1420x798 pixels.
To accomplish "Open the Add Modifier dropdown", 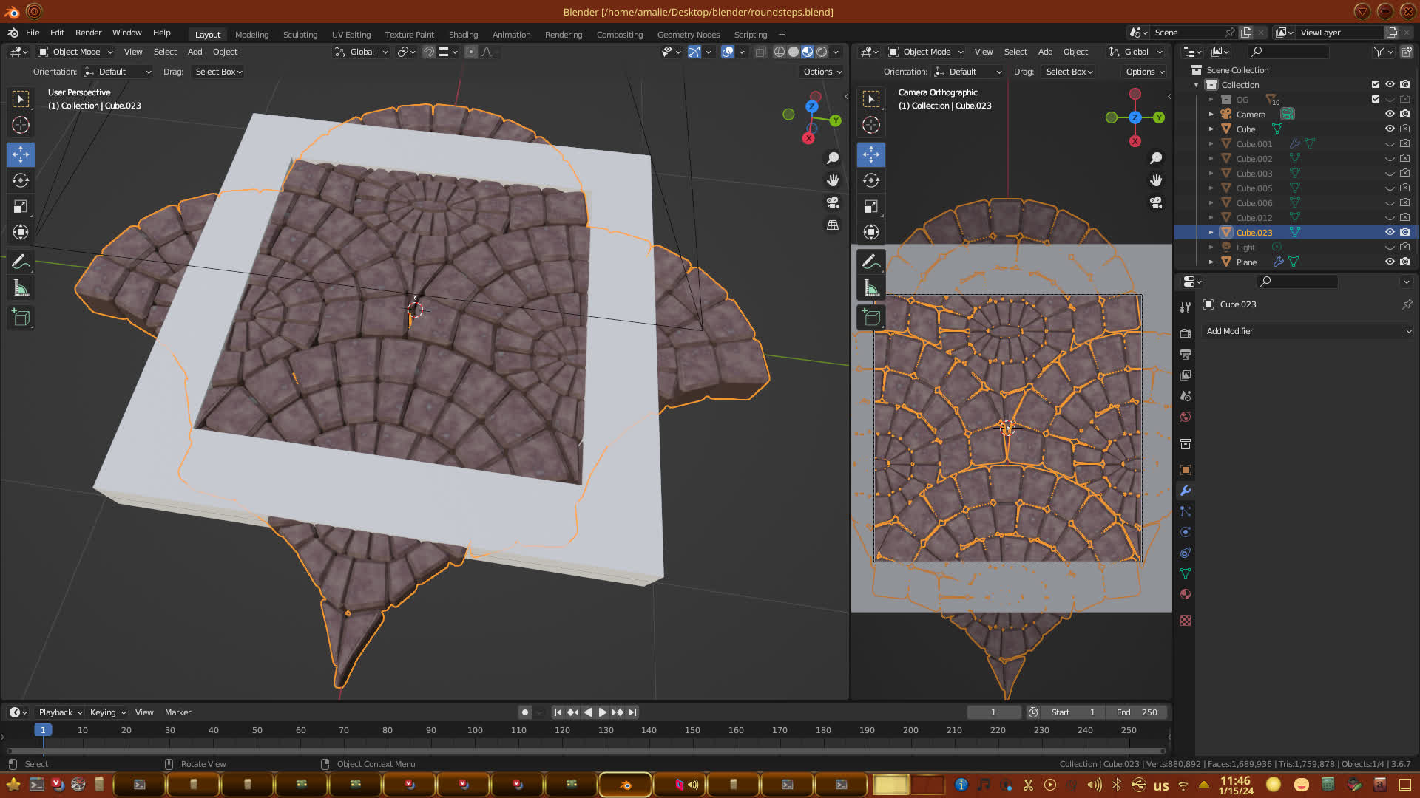I will point(1308,331).
